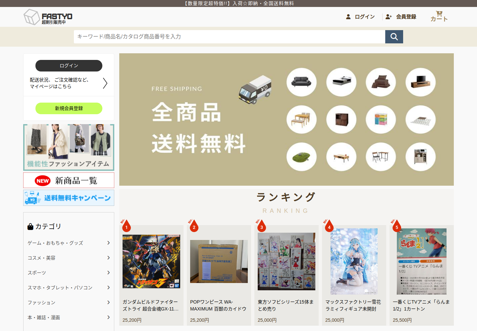The height and width of the screenshot is (331, 477).
Task: Expand 本・雑誌・漫画 category chevron
Action: pos(108,317)
